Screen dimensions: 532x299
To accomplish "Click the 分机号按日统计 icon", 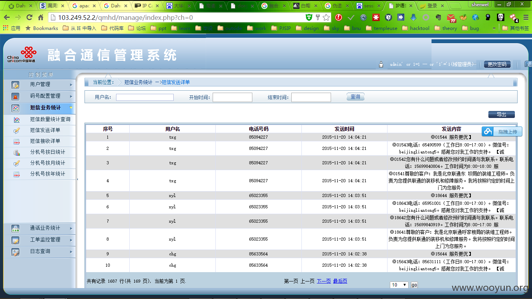I will click(x=16, y=153).
